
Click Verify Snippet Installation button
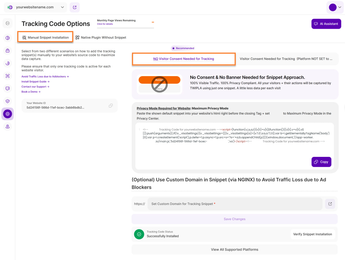click(312, 234)
